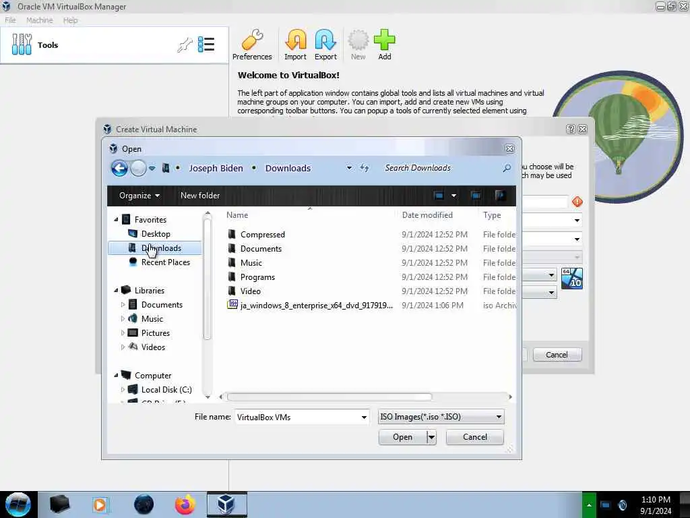The image size is (690, 518).
Task: Open VirtualBox Preferences
Action: tap(252, 45)
